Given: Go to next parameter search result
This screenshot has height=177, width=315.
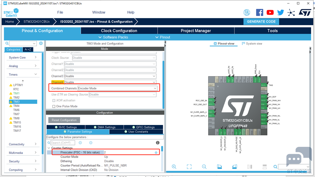Looking at the screenshot, I should tap(91, 143).
